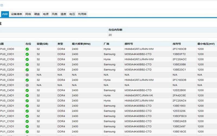This screenshot has height=136, width=217.
Task: Click green present icon for PU0_C4D1
Action: click(27, 95)
